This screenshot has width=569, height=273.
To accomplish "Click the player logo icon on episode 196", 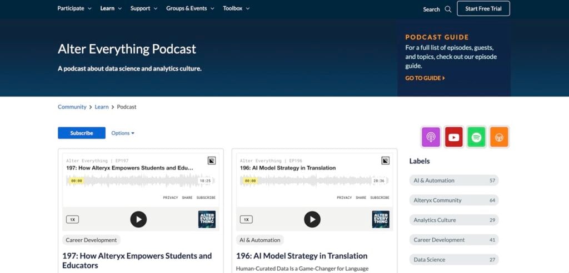I will pos(385,161).
